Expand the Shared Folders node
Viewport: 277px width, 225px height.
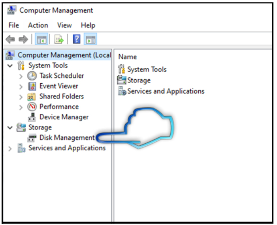[x=21, y=97]
